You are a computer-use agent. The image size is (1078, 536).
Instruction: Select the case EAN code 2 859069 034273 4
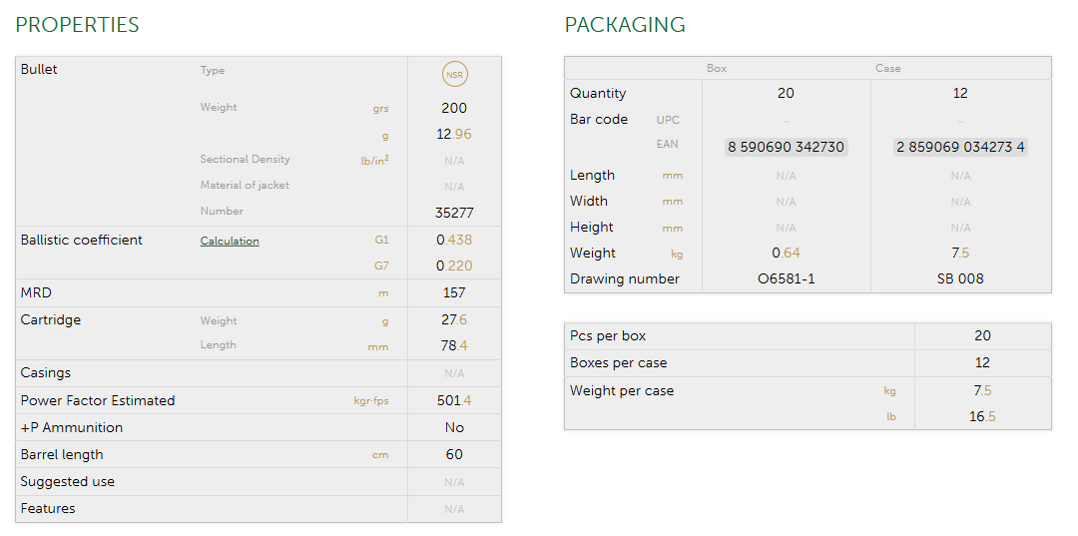point(960,147)
